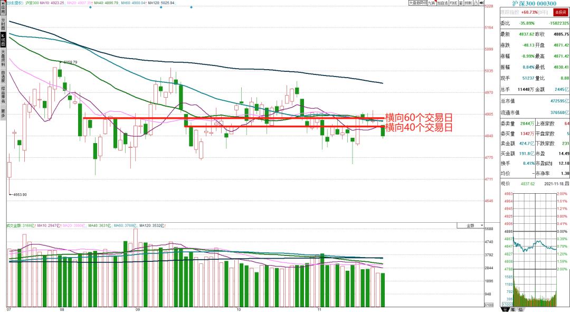Viewport: 570px width, 312px height.
Task: Click the red 去投资 button
Action: coord(560,12)
